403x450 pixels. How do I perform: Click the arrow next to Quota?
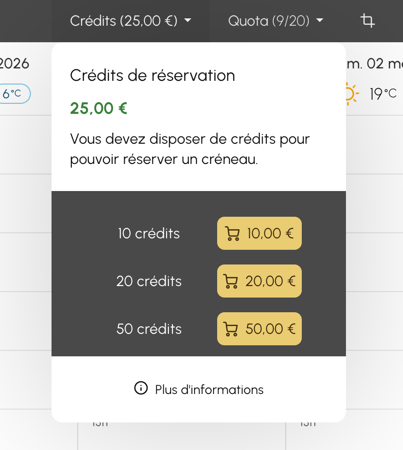(320, 21)
